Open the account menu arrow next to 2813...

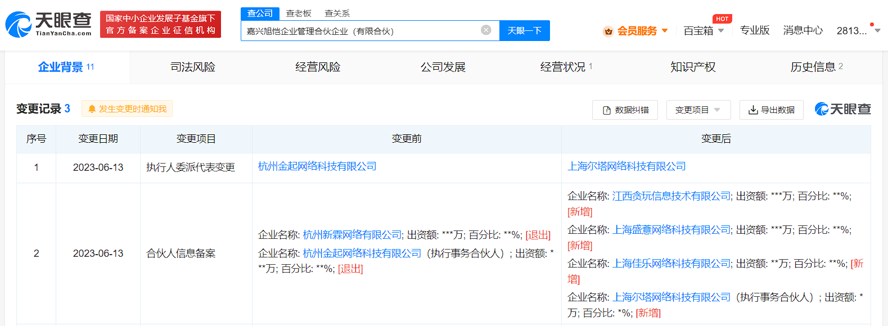[x=877, y=31]
